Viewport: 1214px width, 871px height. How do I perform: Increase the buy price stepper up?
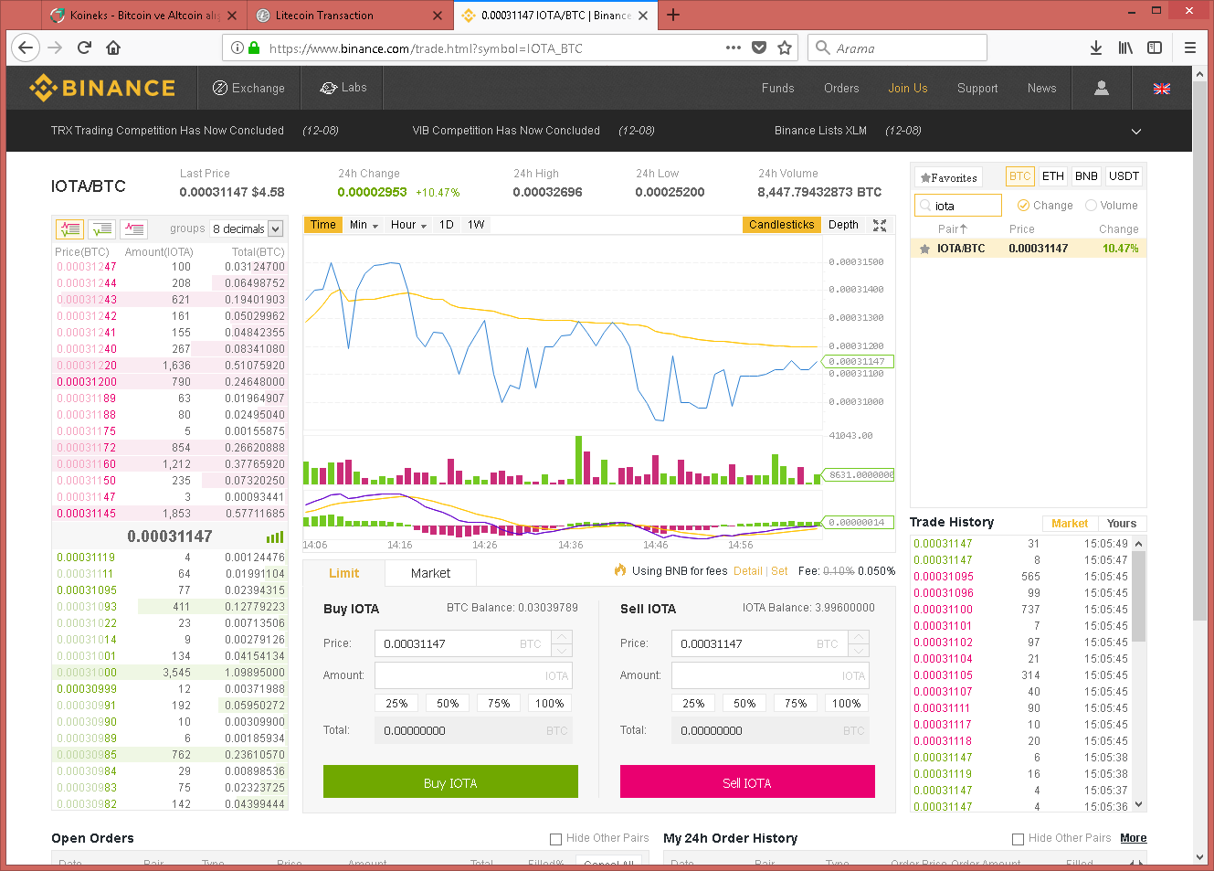(x=563, y=637)
